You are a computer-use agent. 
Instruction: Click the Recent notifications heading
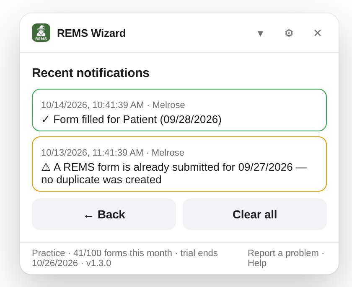(91, 73)
